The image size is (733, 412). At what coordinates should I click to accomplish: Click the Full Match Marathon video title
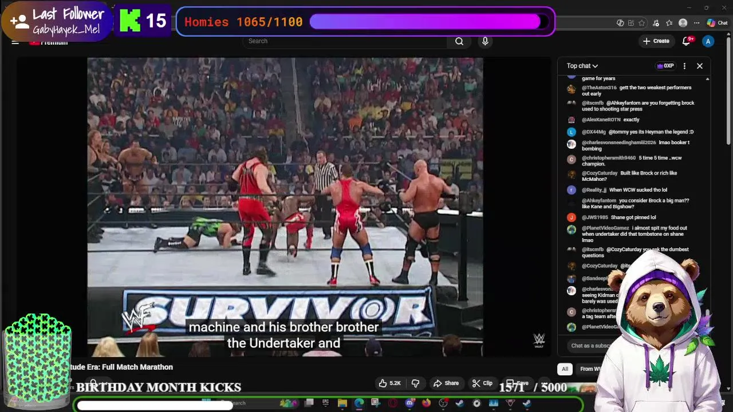121,367
